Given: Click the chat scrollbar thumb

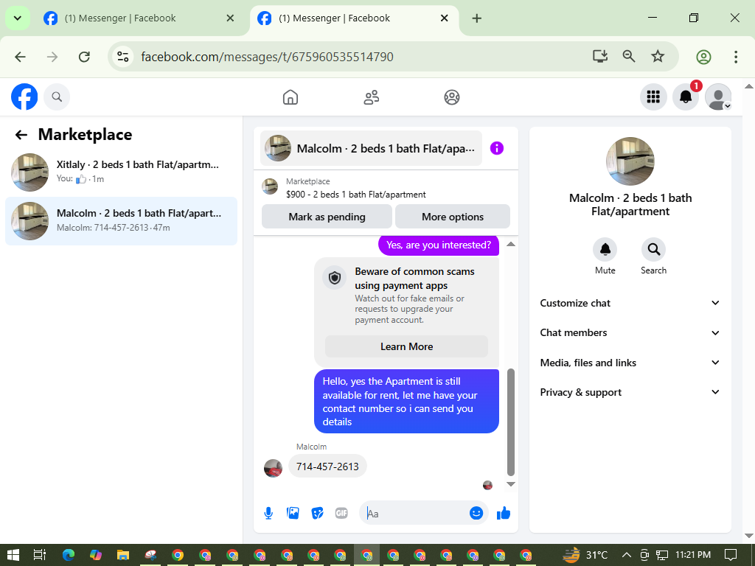Looking at the screenshot, I should click(x=511, y=422).
